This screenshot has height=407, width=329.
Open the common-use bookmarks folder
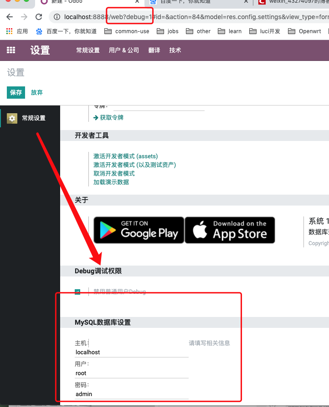[x=127, y=31]
